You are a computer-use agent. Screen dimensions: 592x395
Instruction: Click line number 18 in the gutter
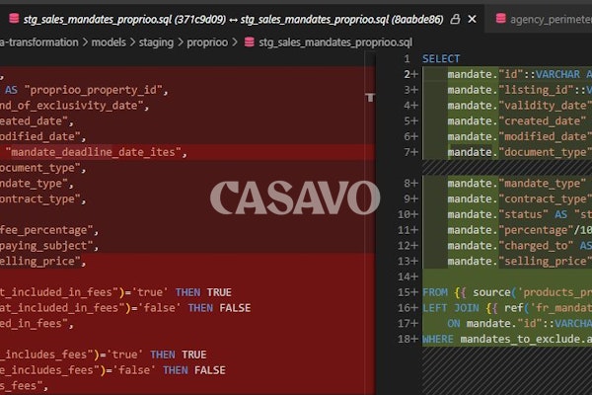click(x=404, y=339)
